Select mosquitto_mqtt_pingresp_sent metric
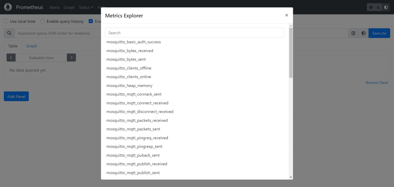This screenshot has width=394, height=187. click(134, 146)
